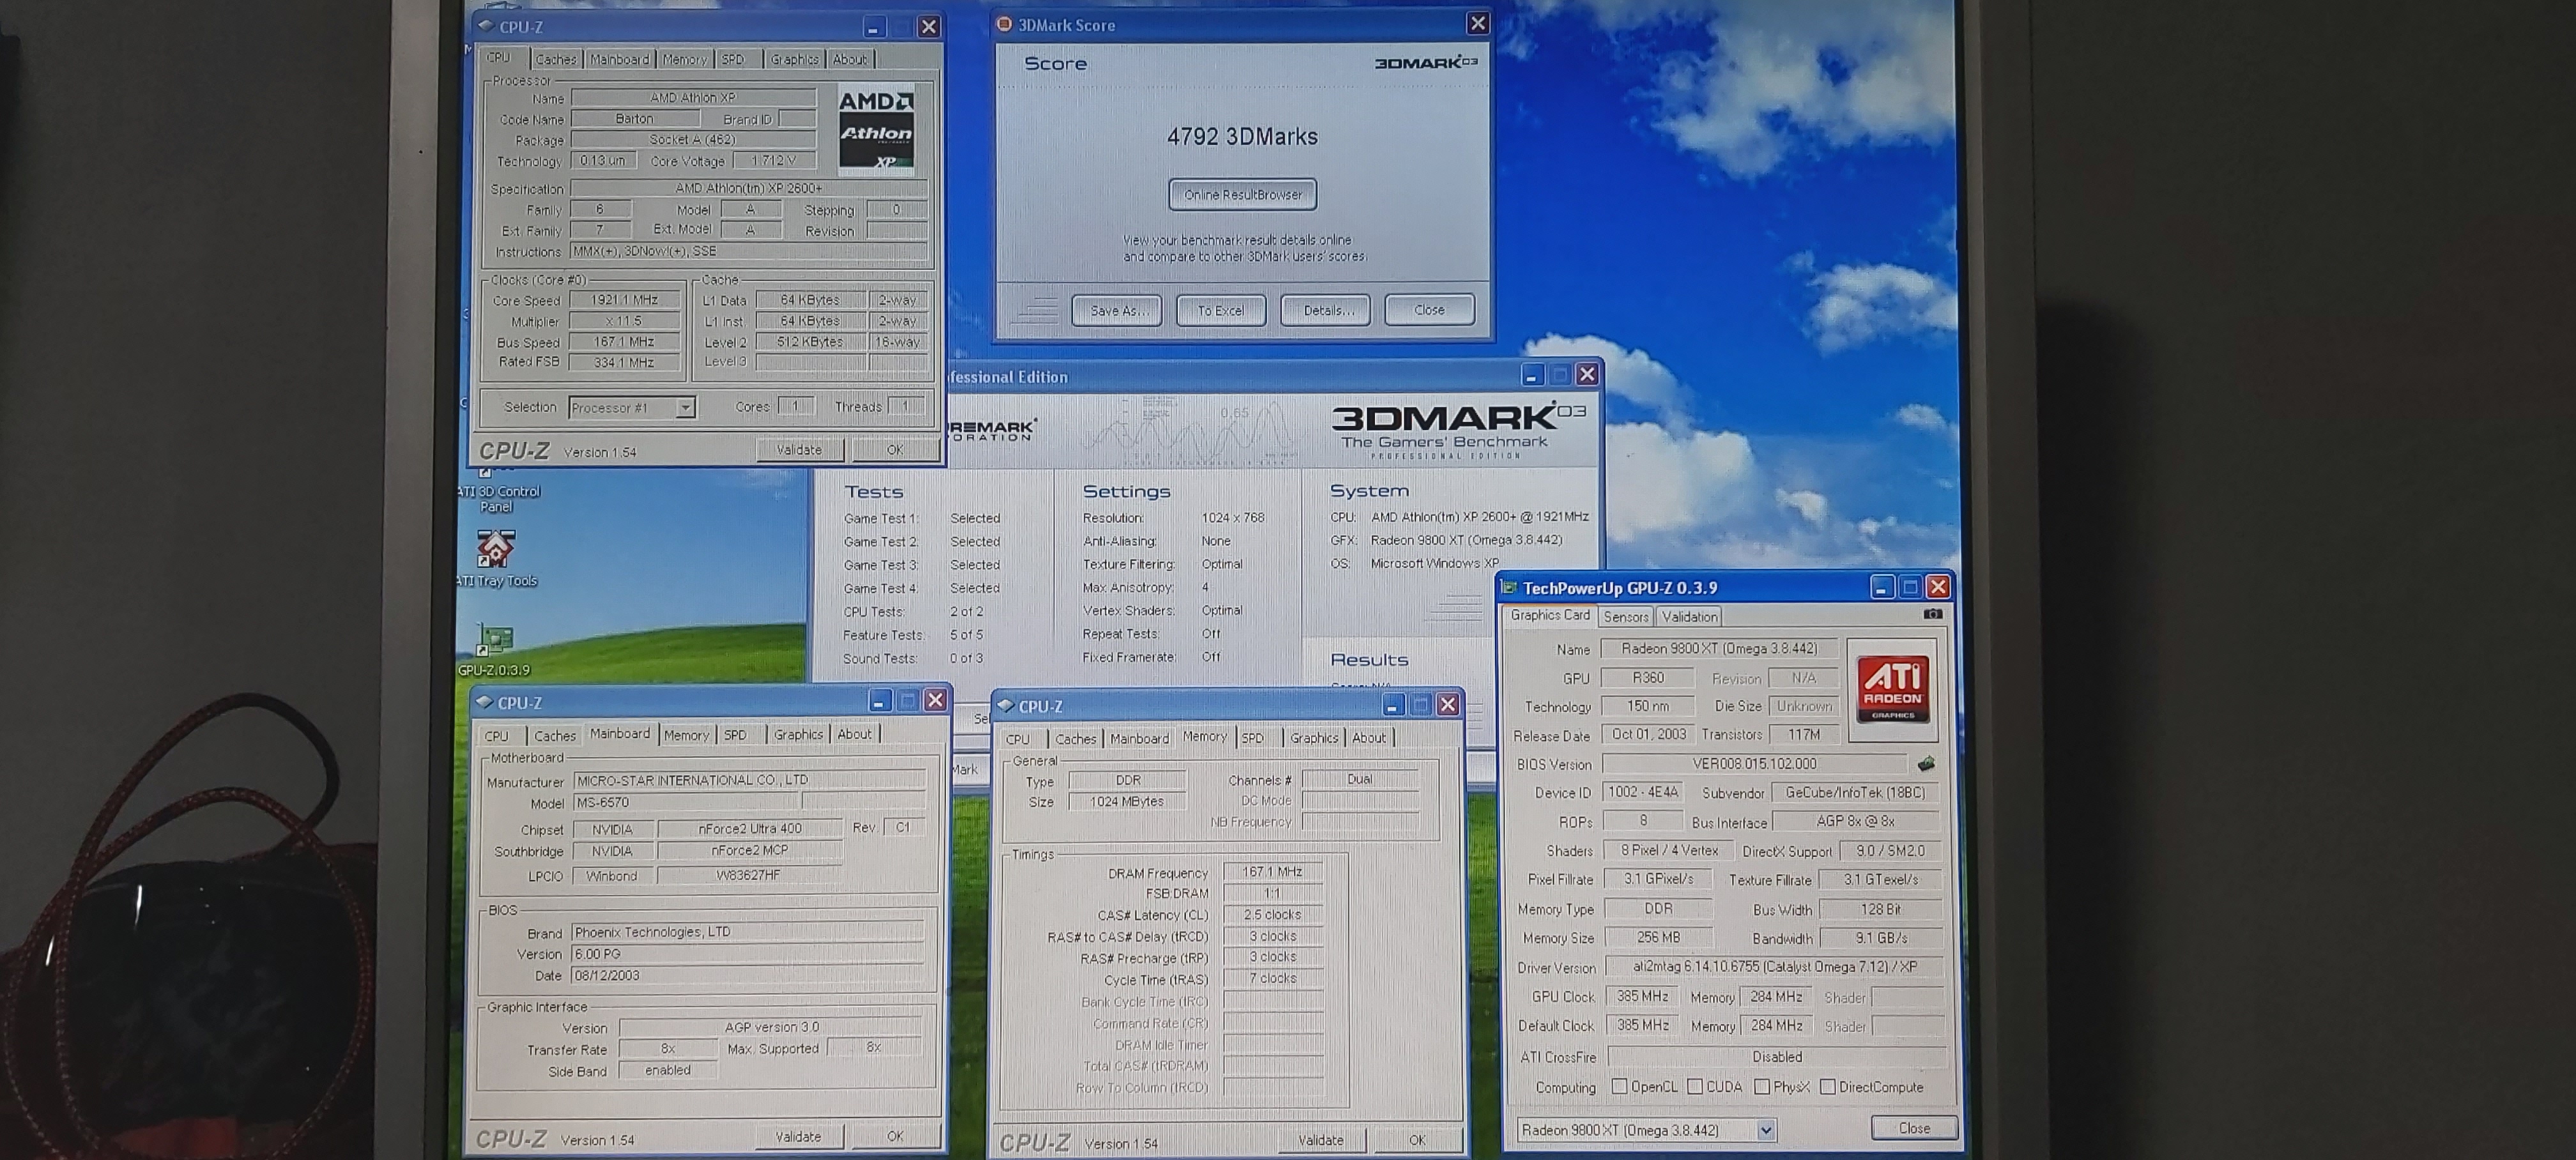Open the Radeon 9800 XT card dropdown

[1766, 1130]
